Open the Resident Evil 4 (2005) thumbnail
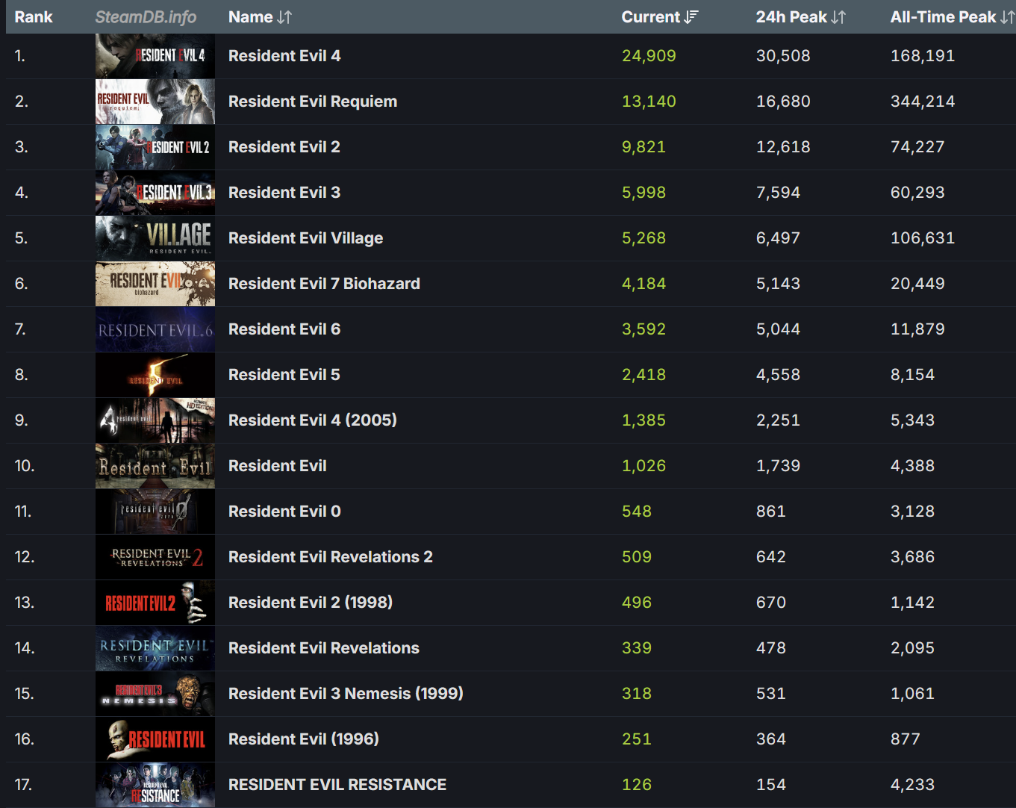 (155, 420)
